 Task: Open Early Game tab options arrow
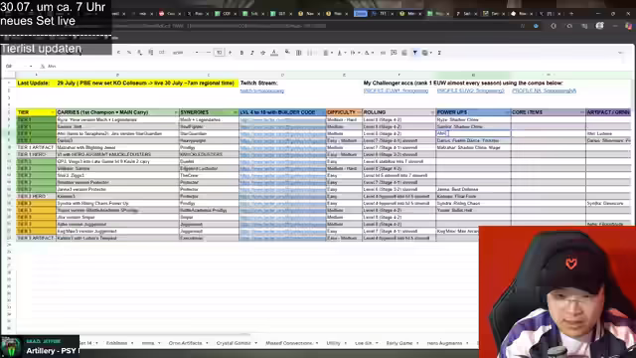tap(417, 343)
